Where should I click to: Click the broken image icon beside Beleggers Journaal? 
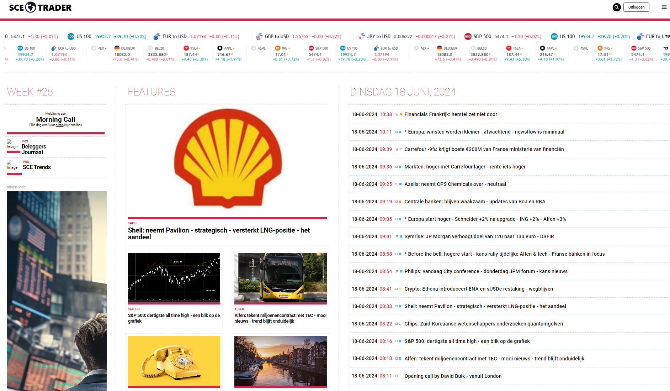click(x=12, y=144)
